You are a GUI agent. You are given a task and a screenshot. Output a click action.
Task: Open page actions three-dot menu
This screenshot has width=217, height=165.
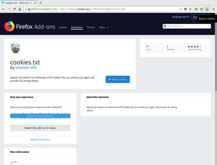pos(181,9)
